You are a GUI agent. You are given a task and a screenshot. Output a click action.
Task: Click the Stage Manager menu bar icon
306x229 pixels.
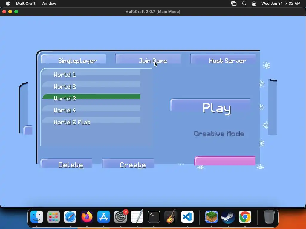234,4
